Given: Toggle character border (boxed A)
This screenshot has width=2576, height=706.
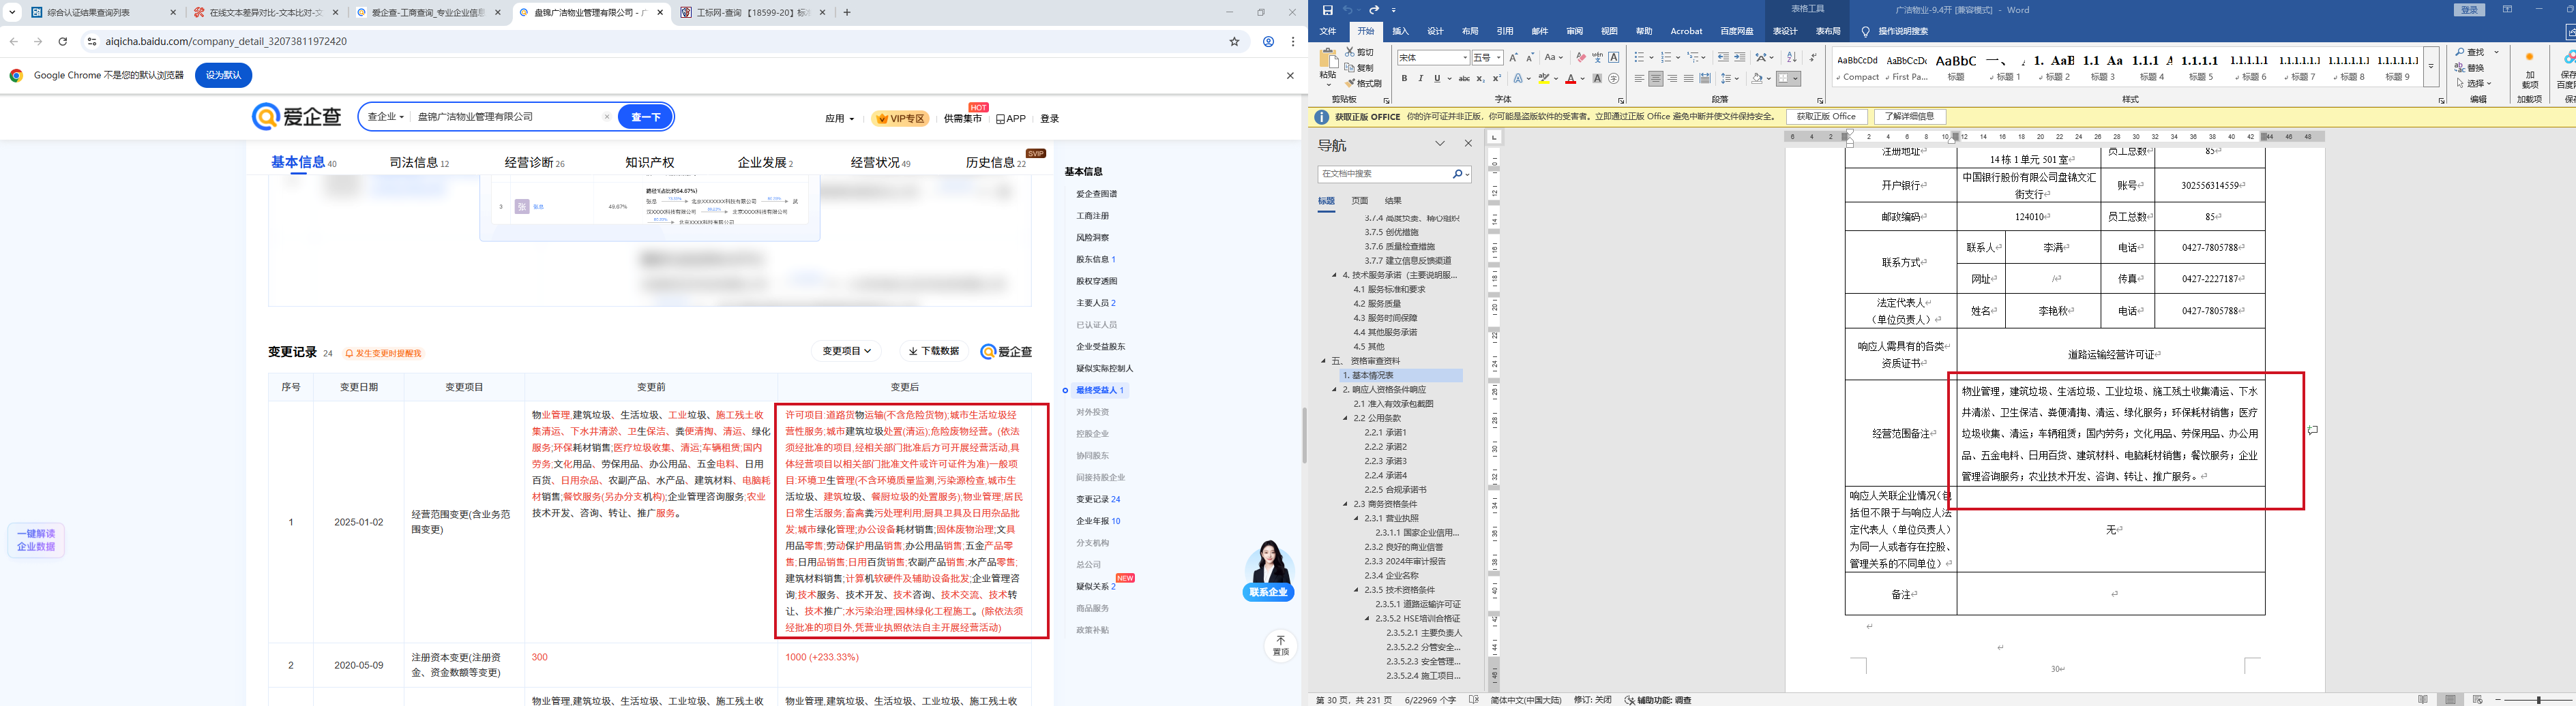Looking at the screenshot, I should pyautogui.click(x=1614, y=58).
